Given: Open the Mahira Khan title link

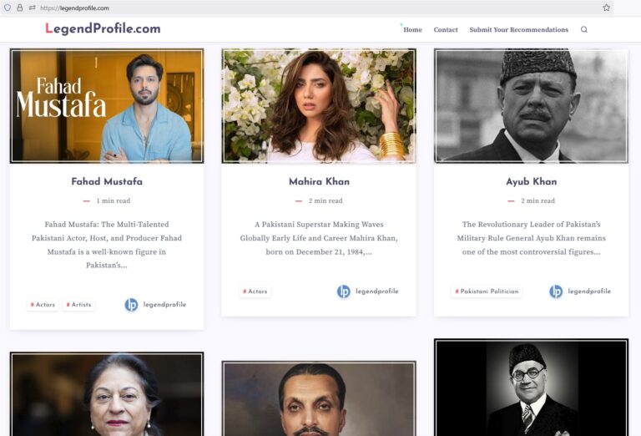Looking at the screenshot, I should [x=319, y=181].
